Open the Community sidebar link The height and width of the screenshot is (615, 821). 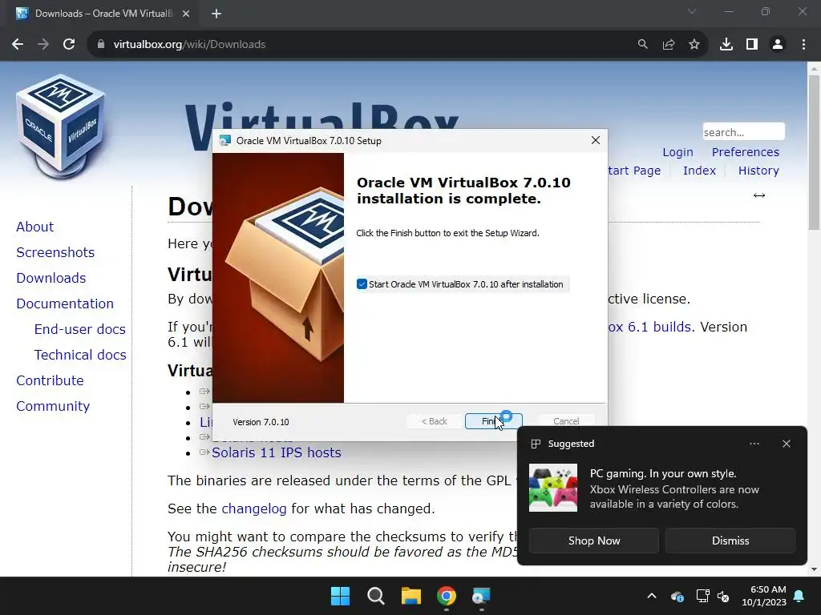pyautogui.click(x=53, y=406)
